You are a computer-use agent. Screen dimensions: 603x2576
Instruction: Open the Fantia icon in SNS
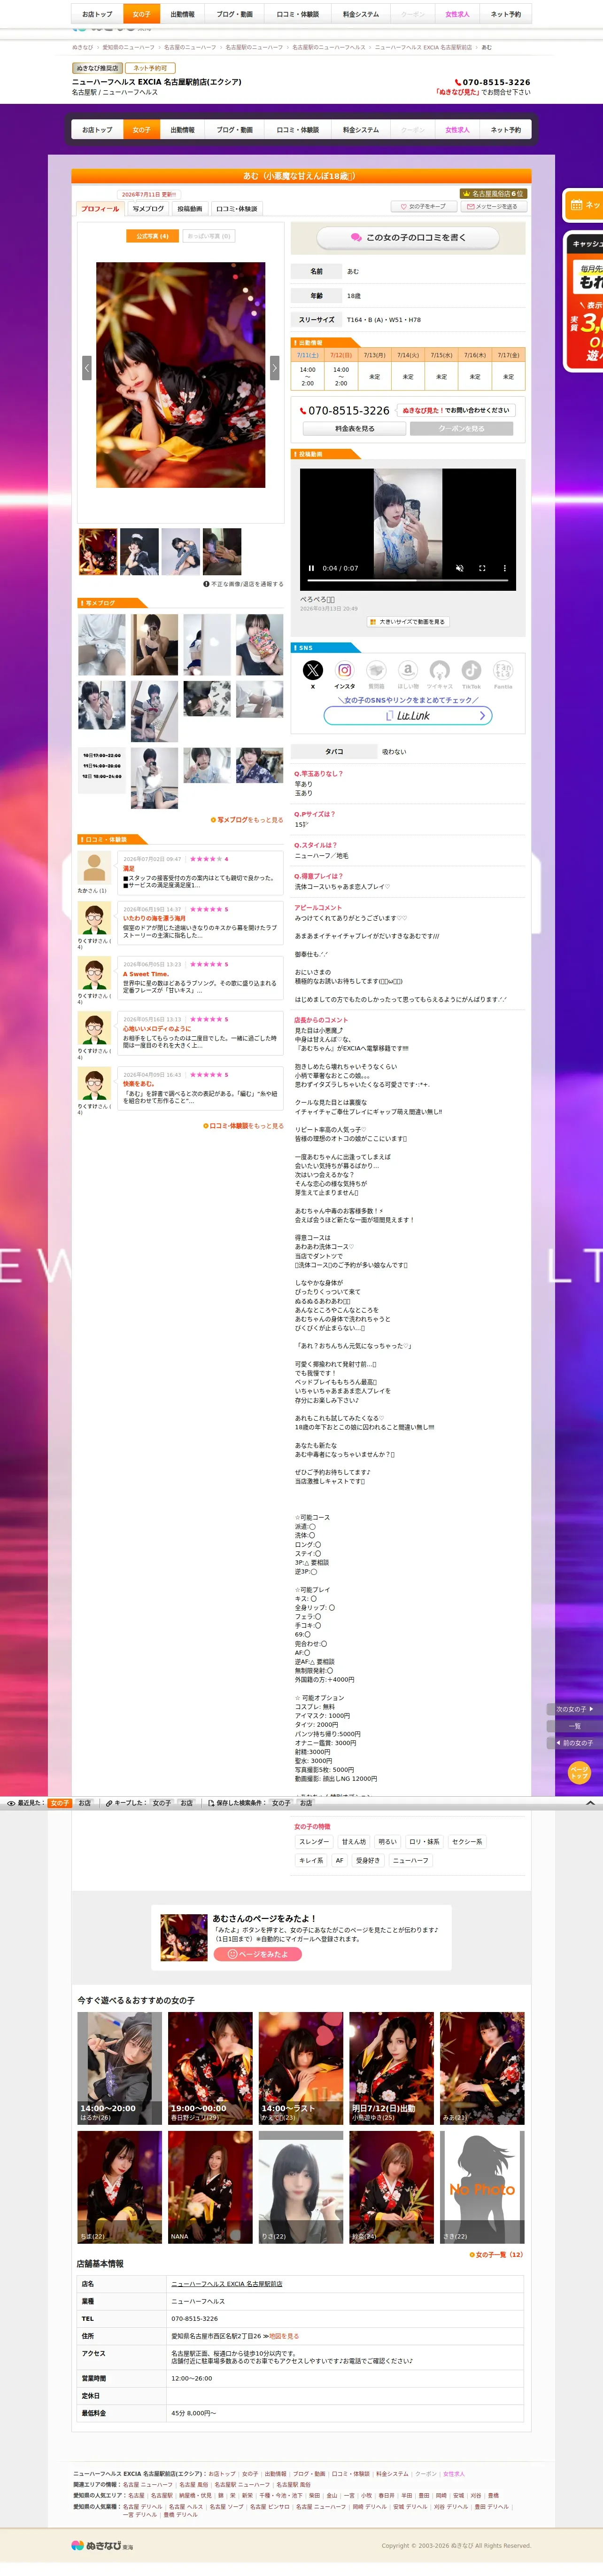click(503, 670)
